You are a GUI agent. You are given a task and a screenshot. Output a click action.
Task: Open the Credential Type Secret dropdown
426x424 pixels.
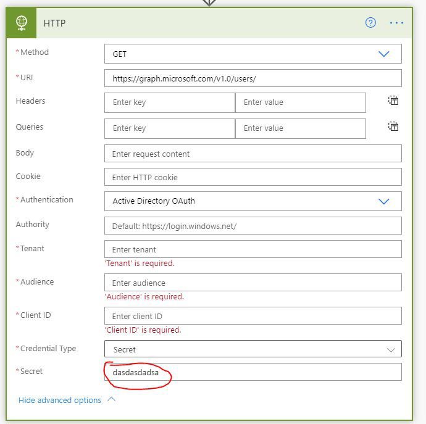tap(253, 349)
